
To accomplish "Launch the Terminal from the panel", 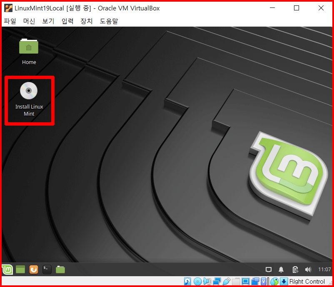I will pyautogui.click(x=47, y=270).
